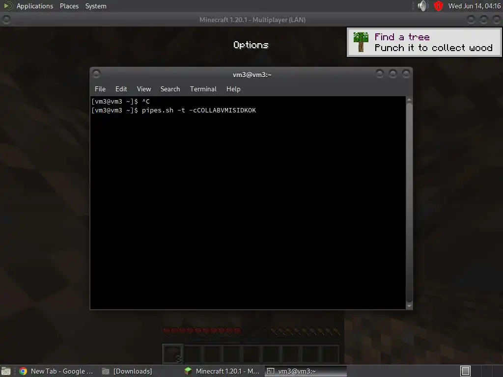Click the Applications menu logo icon
Screen dimensions: 503x377
[8, 6]
